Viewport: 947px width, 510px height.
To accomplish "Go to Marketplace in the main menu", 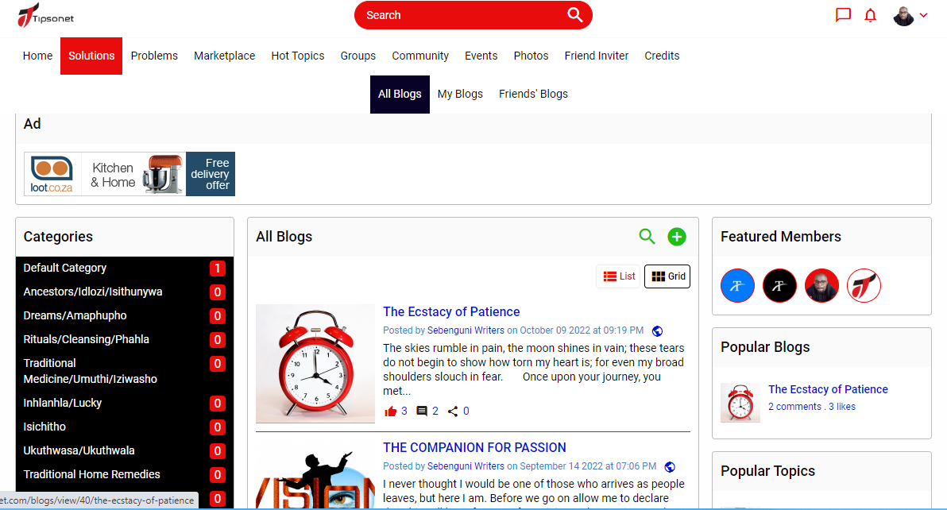I will (x=224, y=56).
